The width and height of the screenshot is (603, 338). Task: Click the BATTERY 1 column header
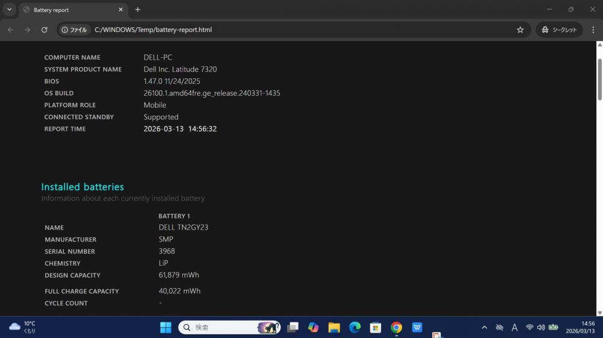[x=174, y=216]
